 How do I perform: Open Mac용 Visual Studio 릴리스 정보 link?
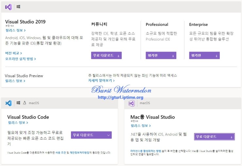coord(141,126)
